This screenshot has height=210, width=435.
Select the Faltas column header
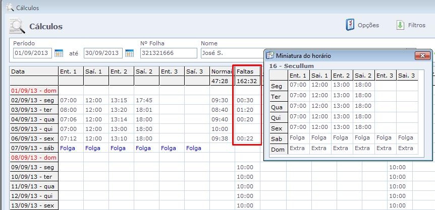(x=247, y=72)
